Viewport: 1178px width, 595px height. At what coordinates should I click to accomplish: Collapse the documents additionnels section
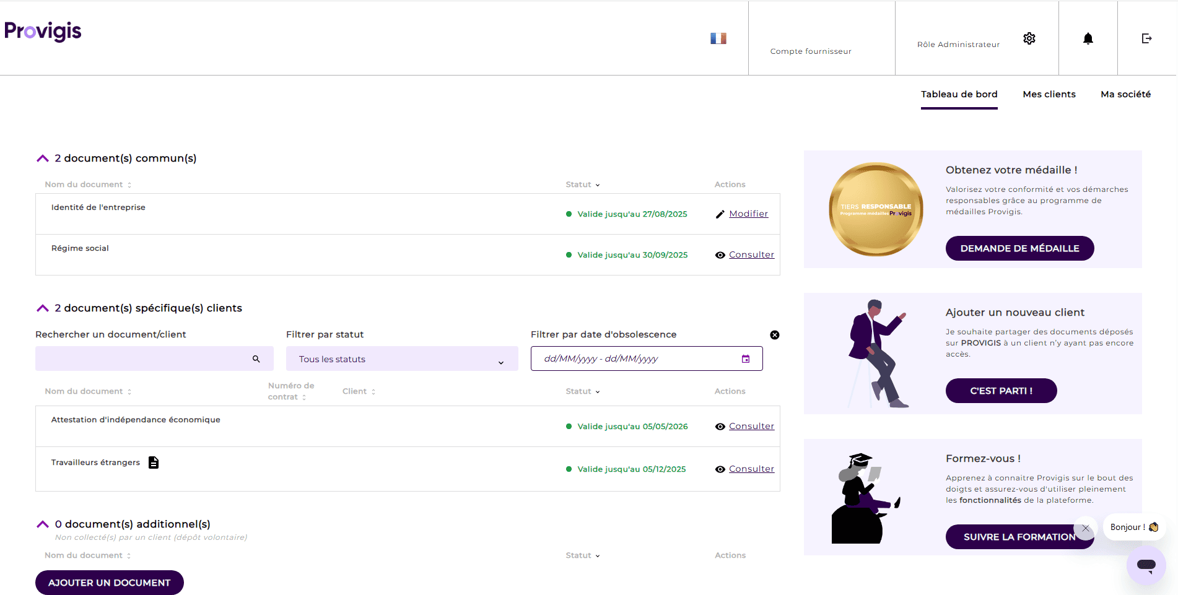pos(43,524)
